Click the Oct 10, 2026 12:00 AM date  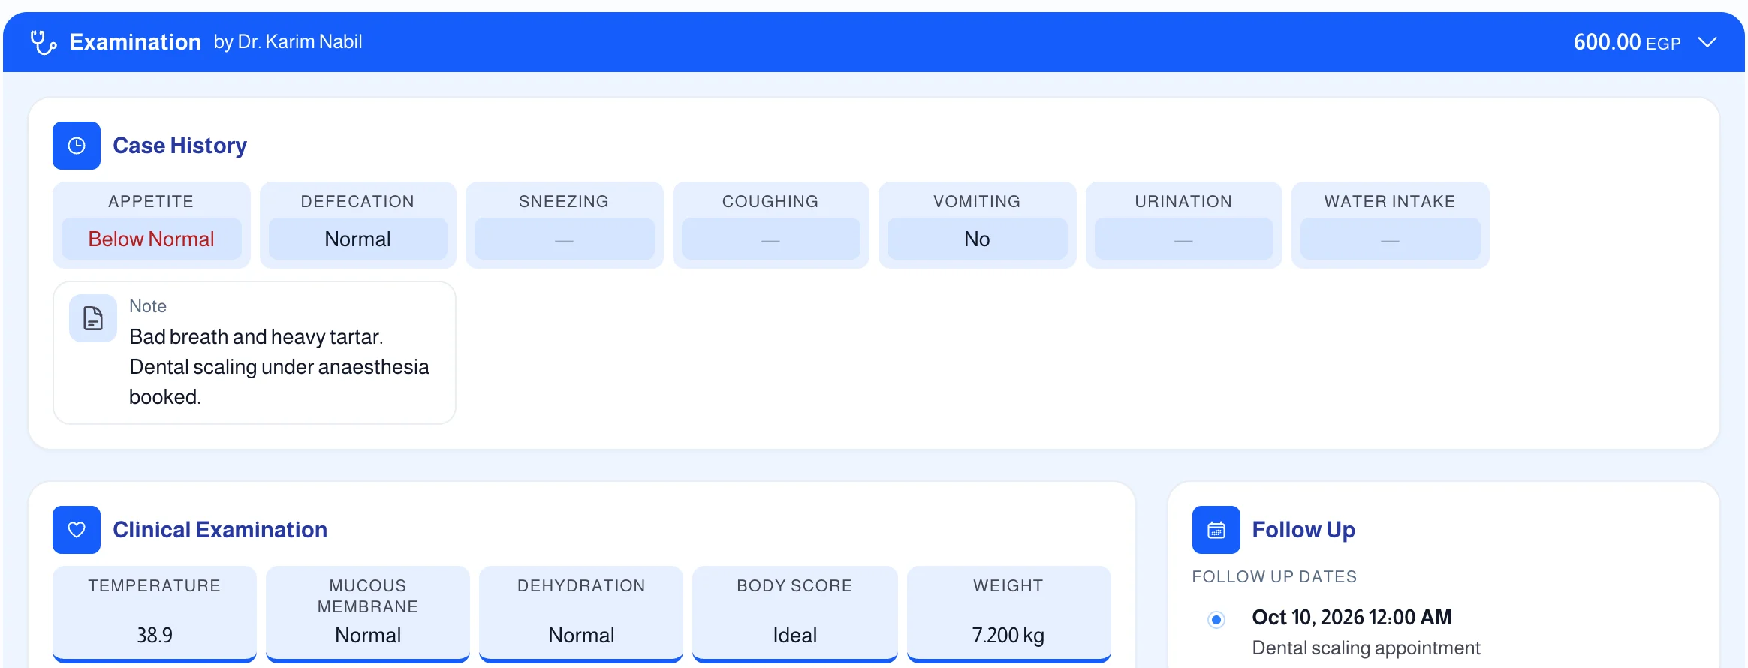(x=1352, y=617)
